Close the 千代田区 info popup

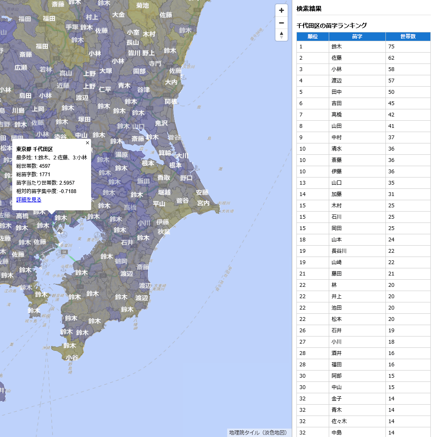[x=87, y=143]
